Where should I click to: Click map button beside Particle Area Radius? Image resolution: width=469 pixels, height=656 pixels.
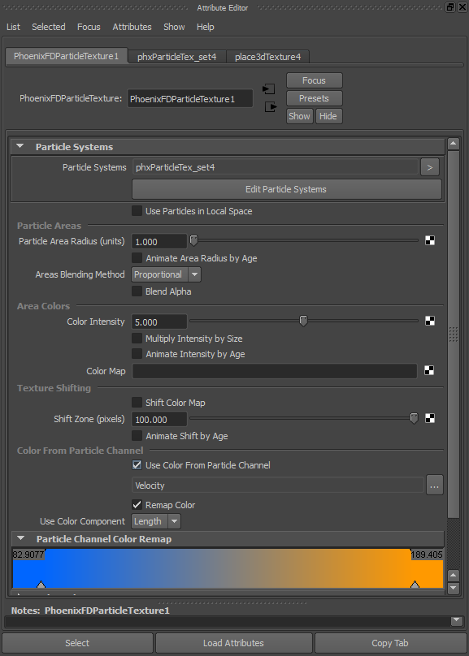click(x=430, y=240)
